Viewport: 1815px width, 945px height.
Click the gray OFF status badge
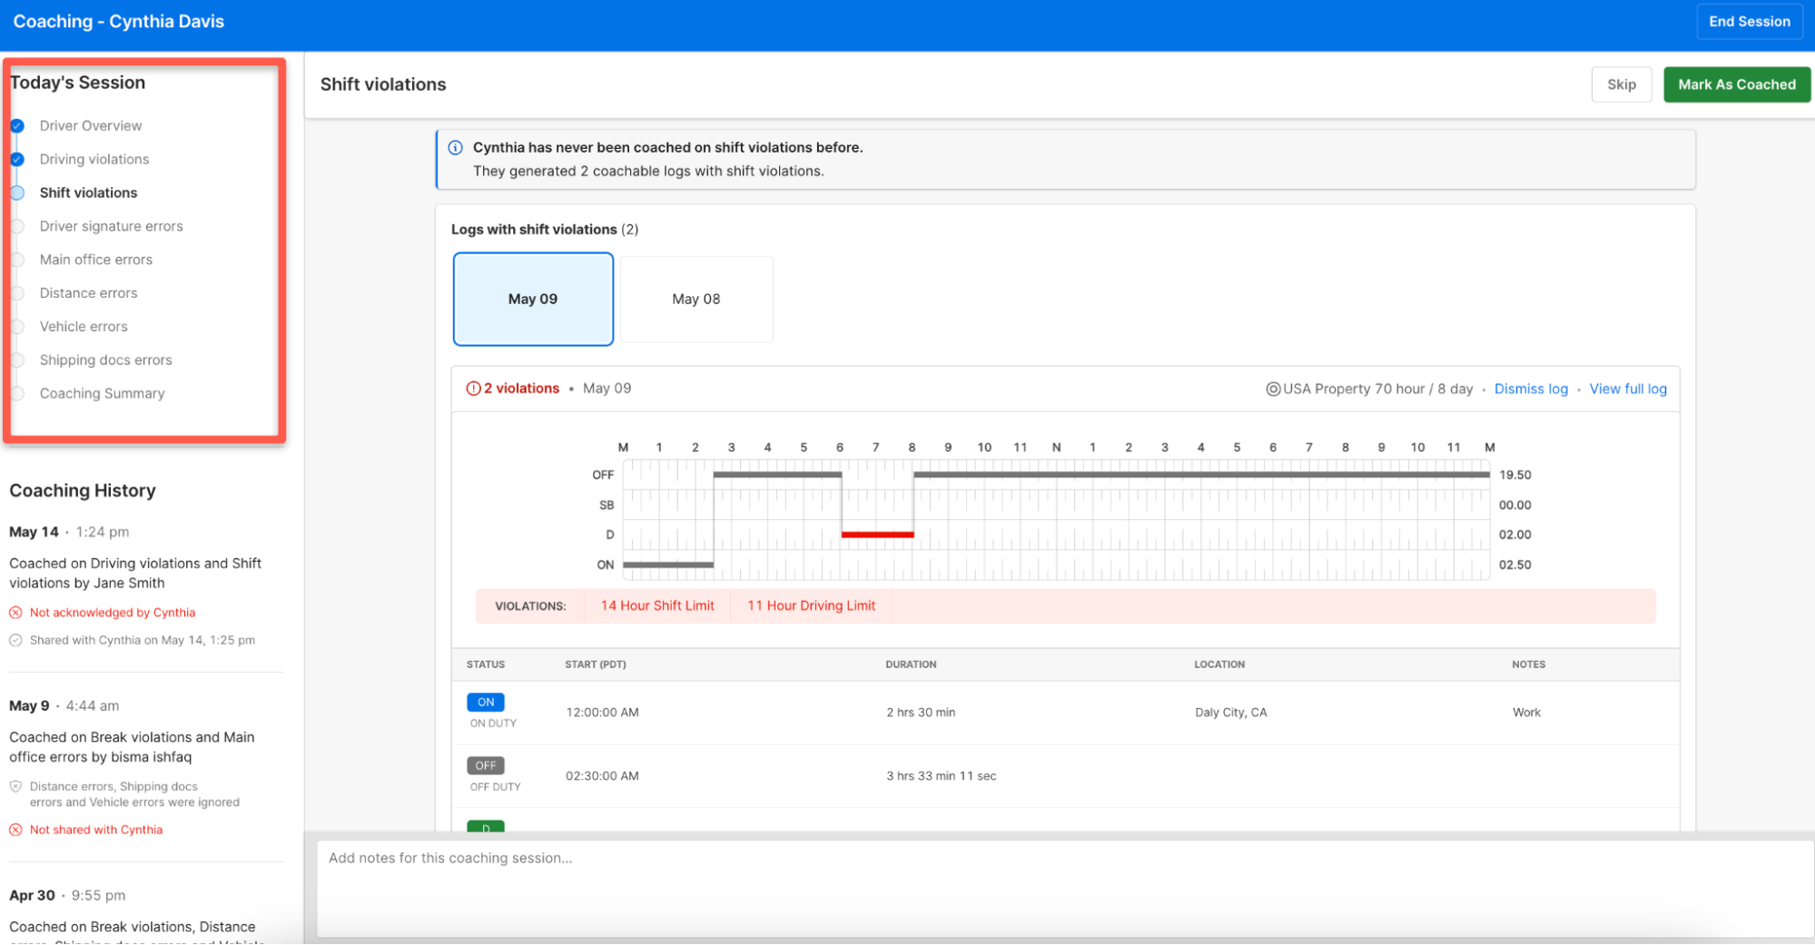pos(486,766)
